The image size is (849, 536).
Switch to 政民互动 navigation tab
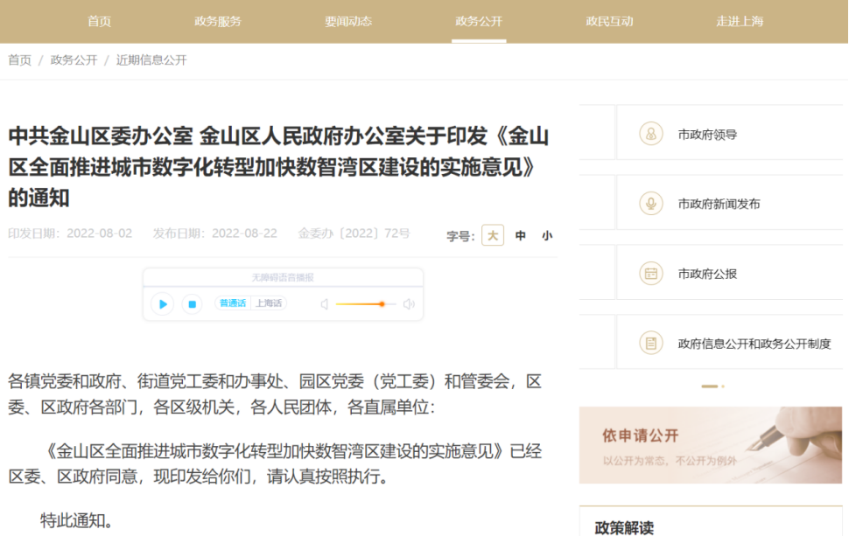point(608,21)
